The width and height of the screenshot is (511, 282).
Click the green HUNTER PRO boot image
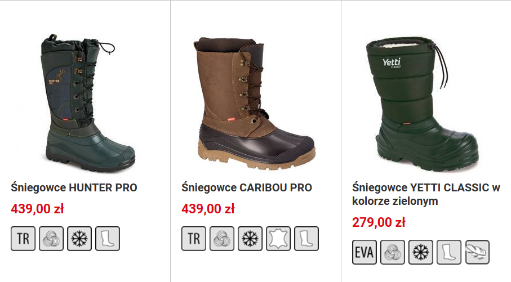point(88,103)
